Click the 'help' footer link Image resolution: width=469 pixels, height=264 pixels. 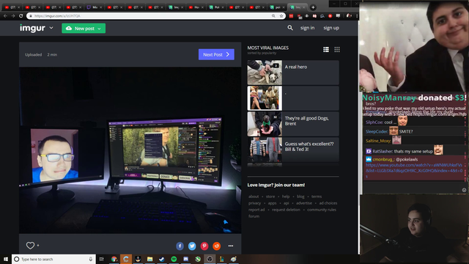[x=286, y=197]
